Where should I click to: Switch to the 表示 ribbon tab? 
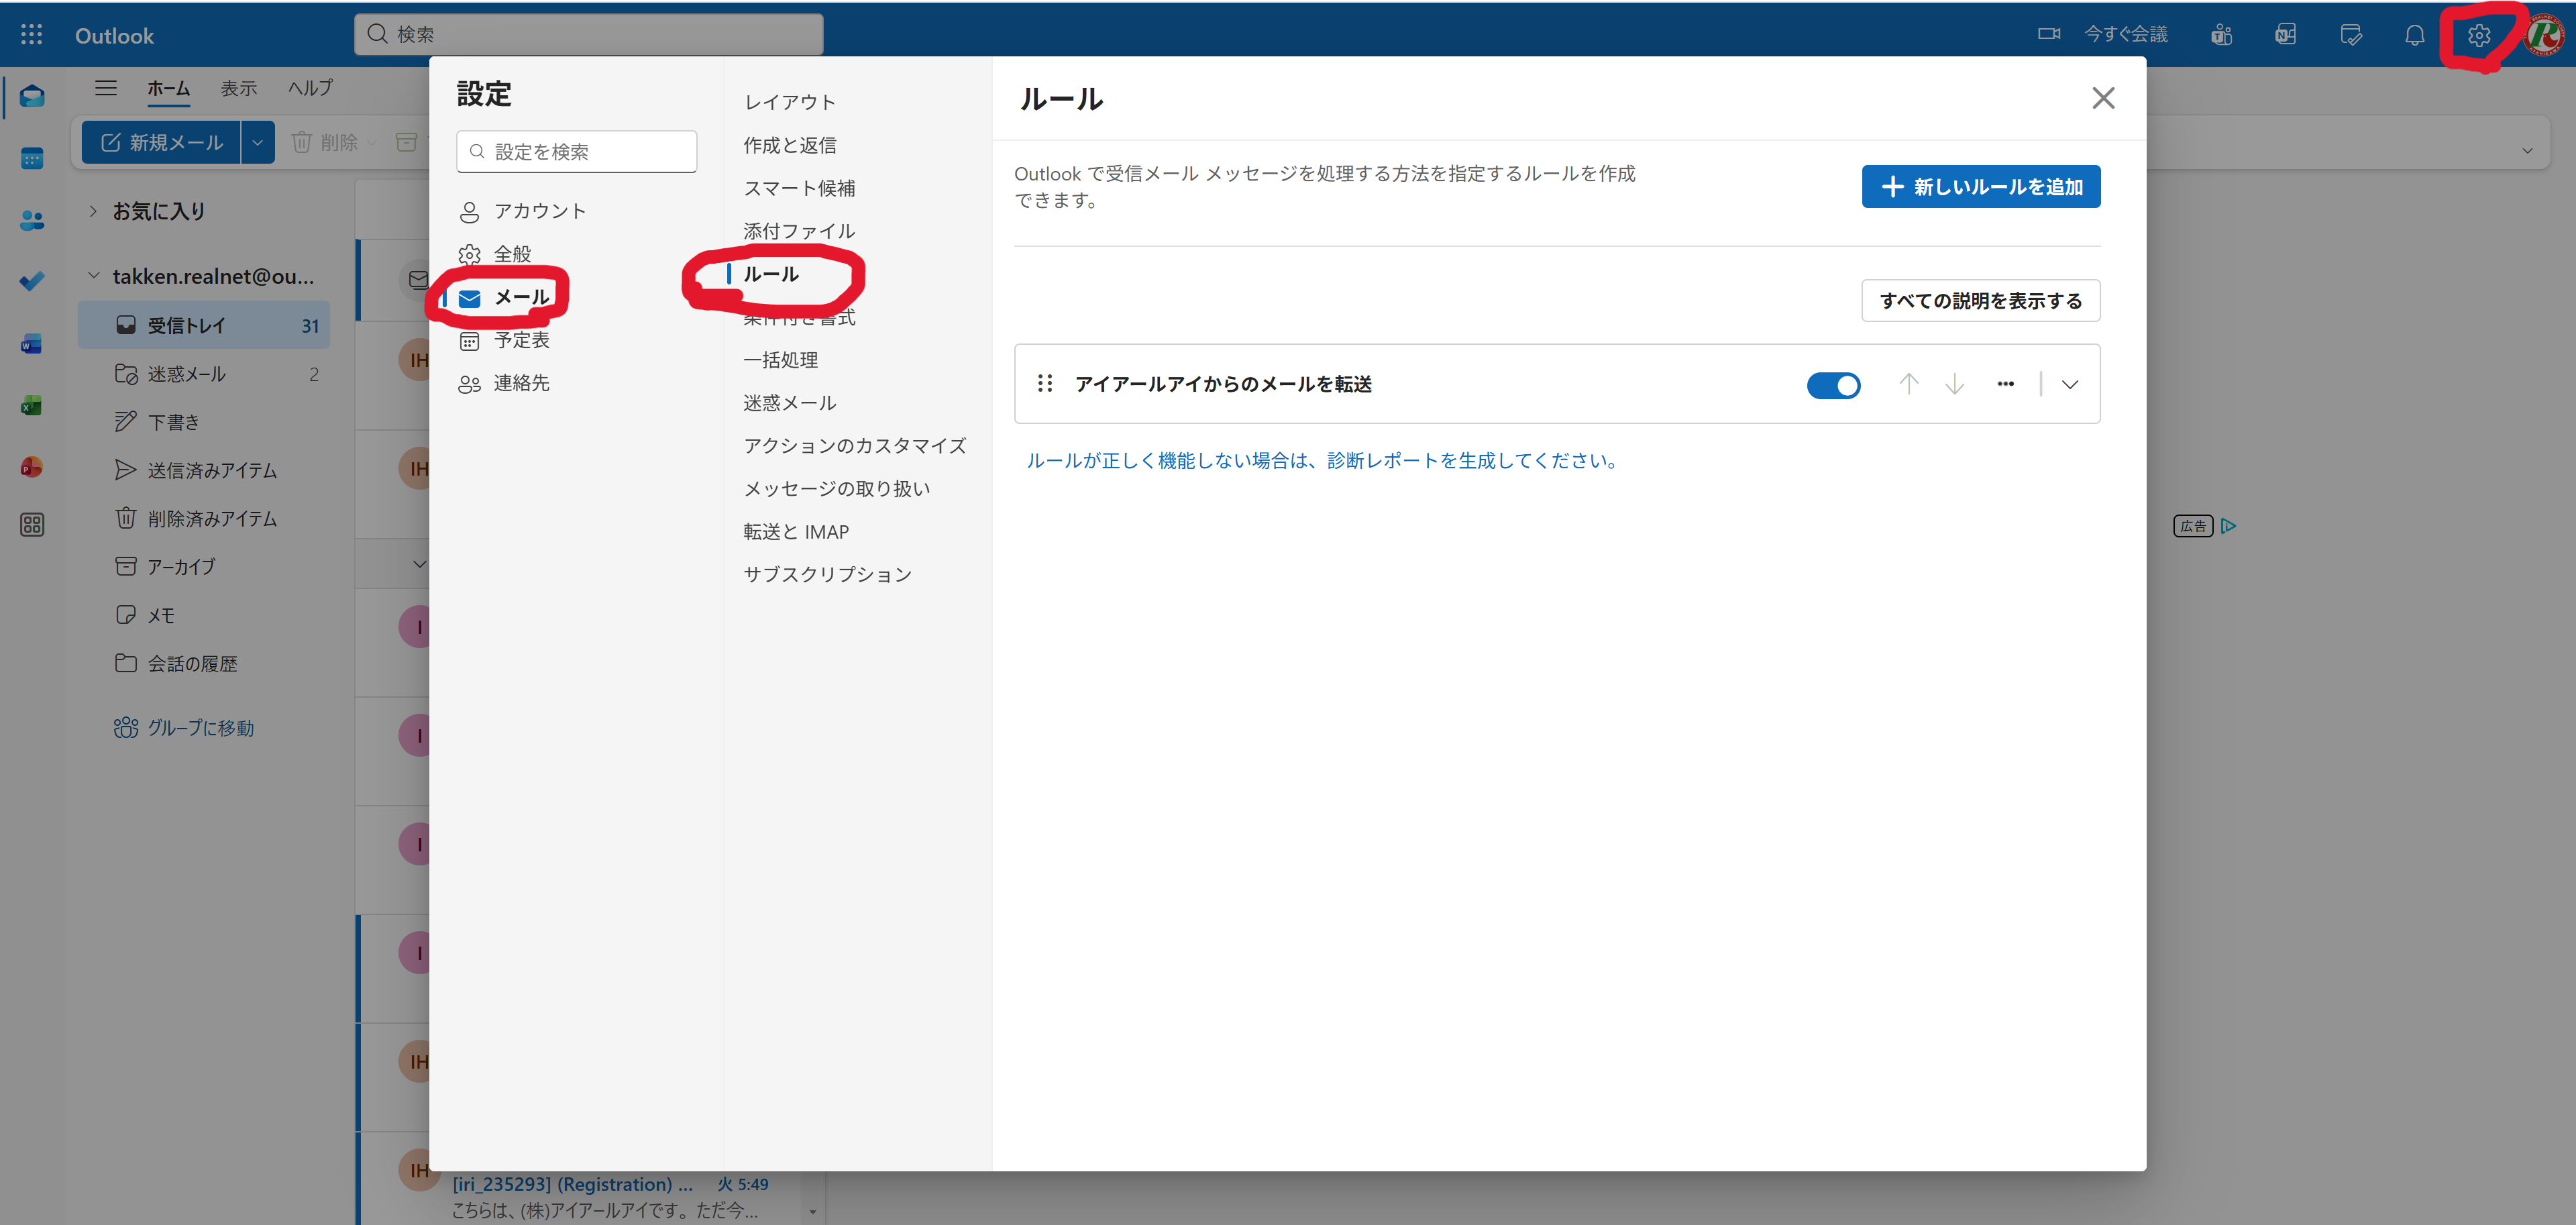click(x=238, y=88)
